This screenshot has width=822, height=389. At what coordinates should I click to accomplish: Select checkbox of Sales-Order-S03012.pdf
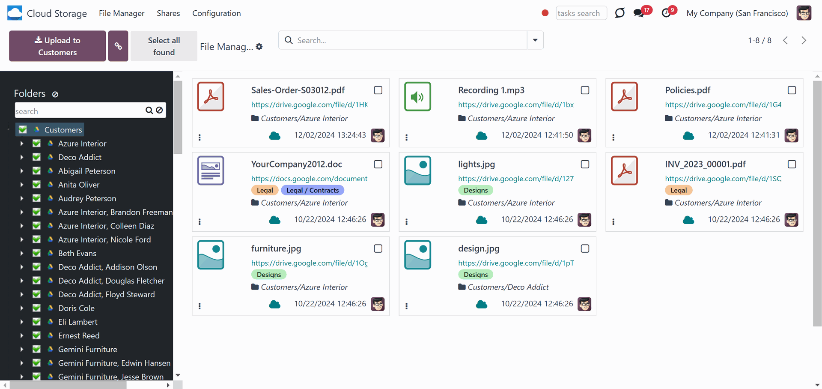click(x=378, y=90)
